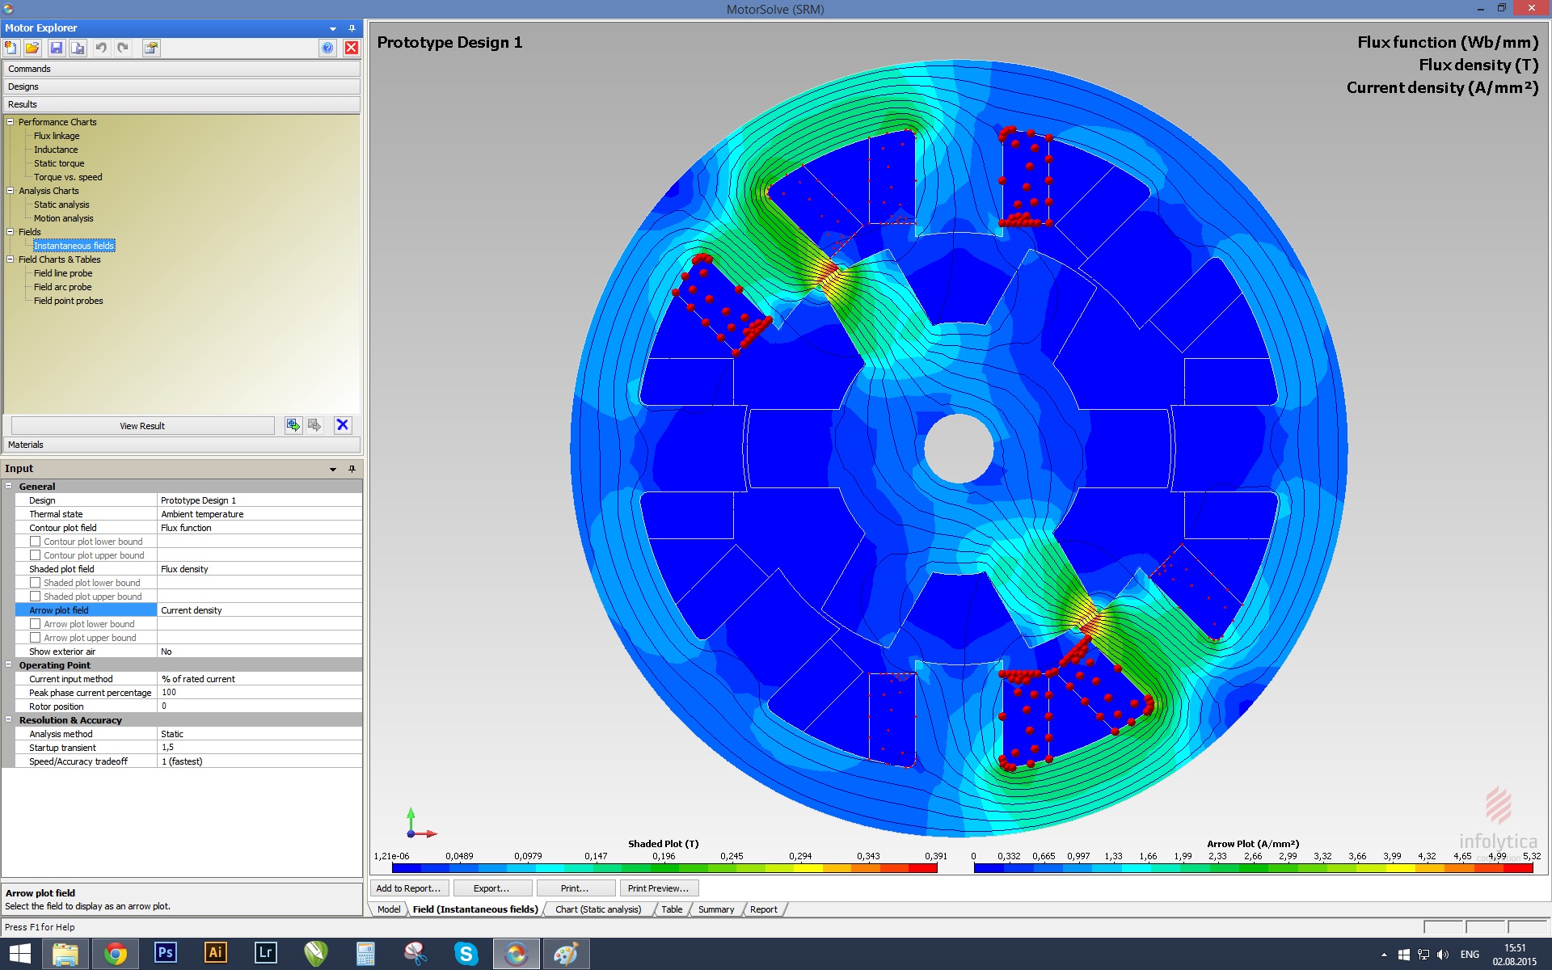The width and height of the screenshot is (1552, 970).
Task: Click the Shaded Plot color scale bar
Action: 664,868
